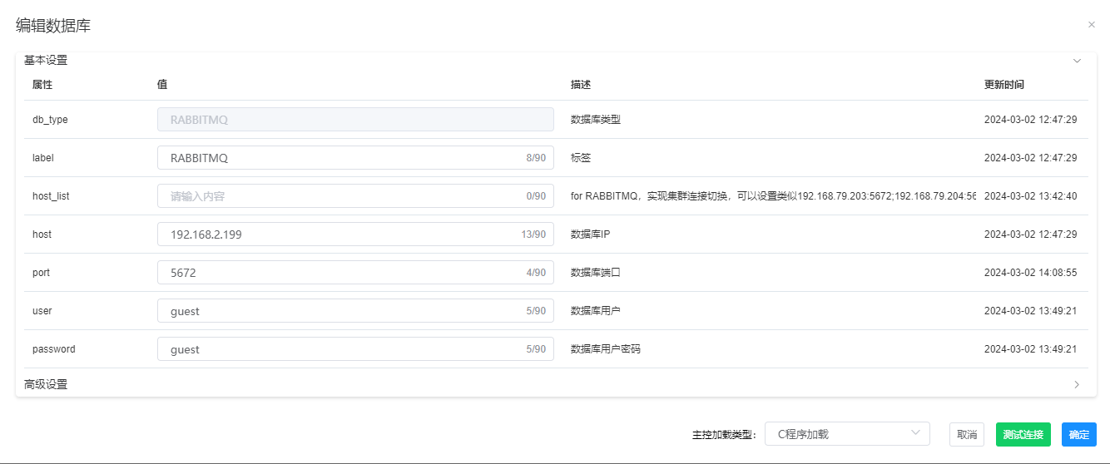Click the 取消 cancel button
The height and width of the screenshot is (464, 1110).
966,434
